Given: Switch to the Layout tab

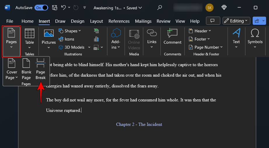Looking at the screenshot, I should pos(96,21).
